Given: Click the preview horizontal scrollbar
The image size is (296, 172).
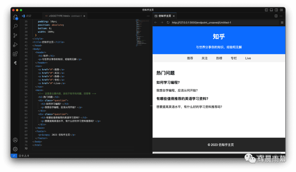Looking at the screenshot, I should pyautogui.click(x=217, y=153).
